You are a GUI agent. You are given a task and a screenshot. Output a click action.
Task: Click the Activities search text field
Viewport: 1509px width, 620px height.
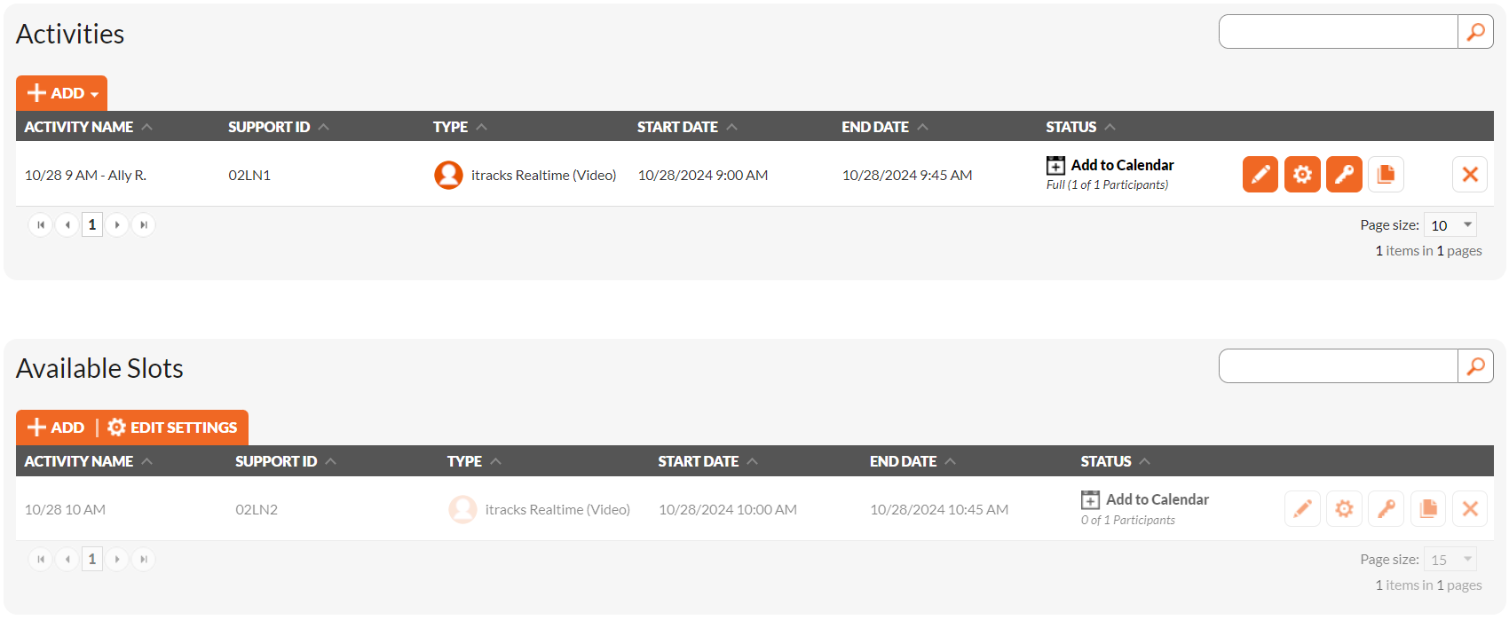1338,32
